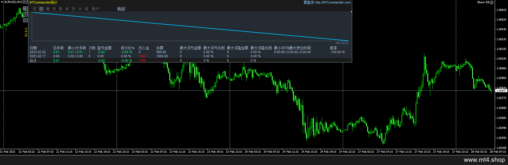
Task: Open the ? help icon
Action: pyautogui.click(x=25, y=14)
